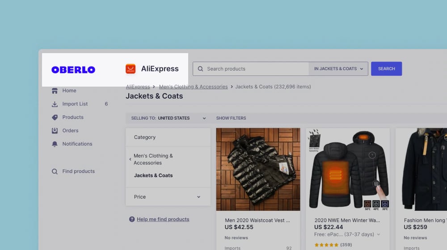Open the Home menu item

tap(69, 91)
